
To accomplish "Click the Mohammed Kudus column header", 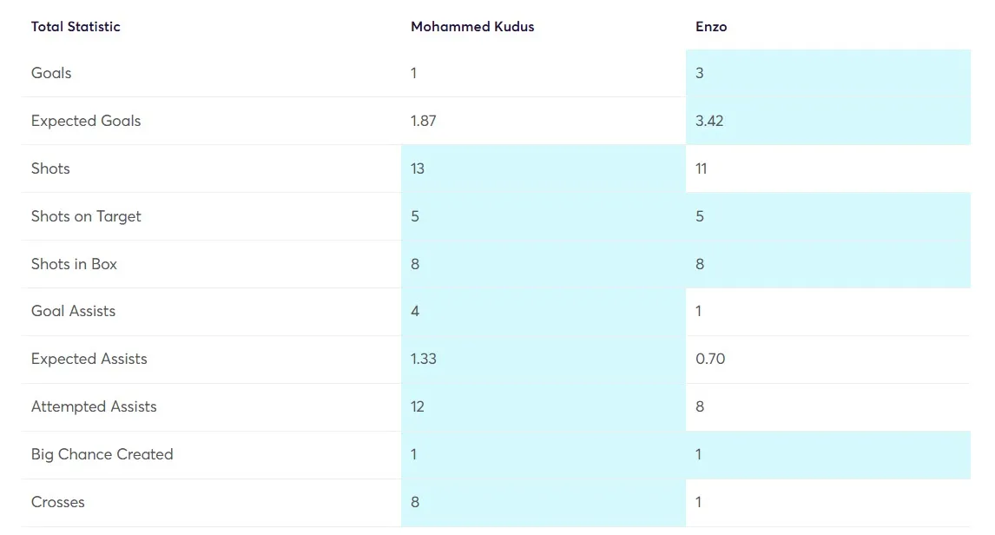I will pyautogui.click(x=472, y=27).
